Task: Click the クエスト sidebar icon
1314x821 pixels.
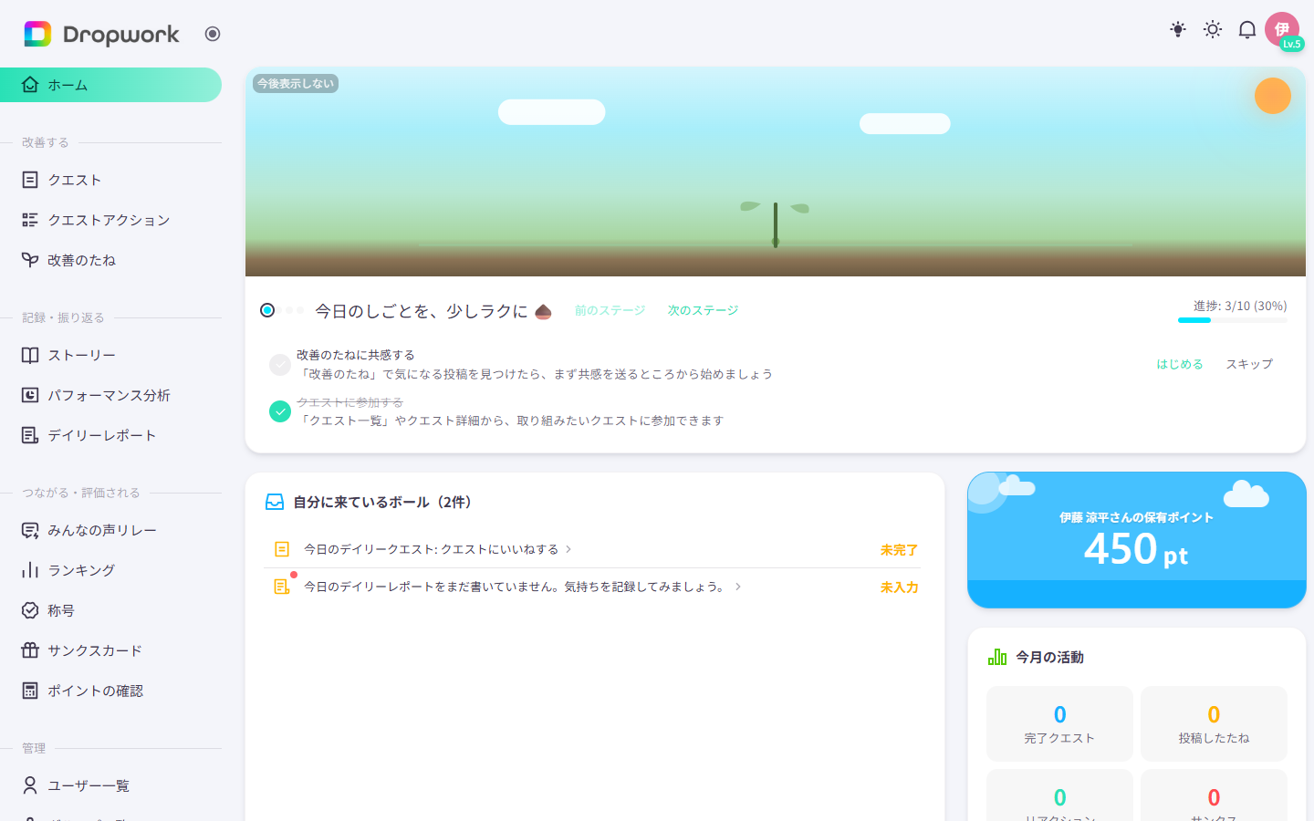Action: [x=30, y=180]
